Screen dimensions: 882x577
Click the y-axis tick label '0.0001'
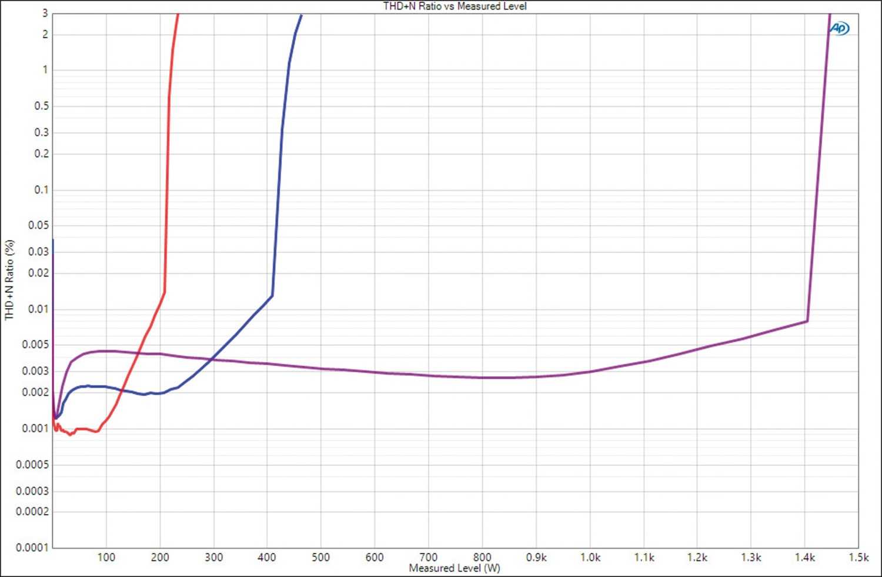click(34, 548)
